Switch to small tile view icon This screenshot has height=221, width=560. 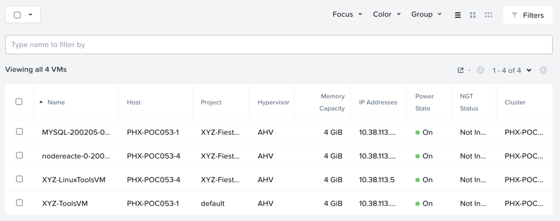[x=488, y=15]
